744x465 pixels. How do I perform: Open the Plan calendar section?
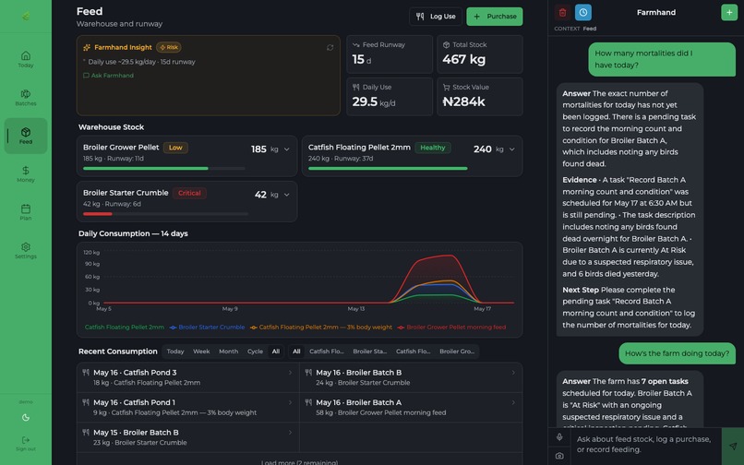(x=26, y=212)
